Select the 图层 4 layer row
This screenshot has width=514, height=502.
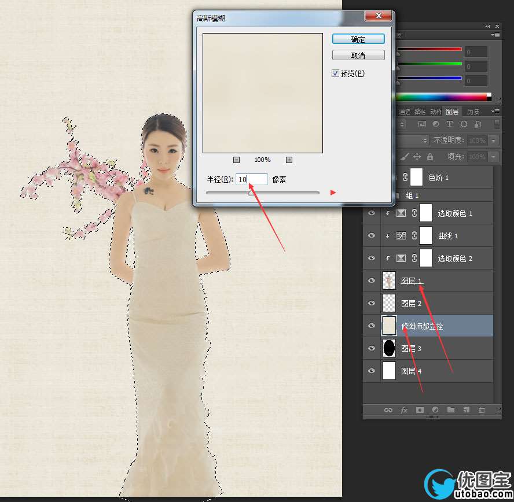(x=428, y=371)
